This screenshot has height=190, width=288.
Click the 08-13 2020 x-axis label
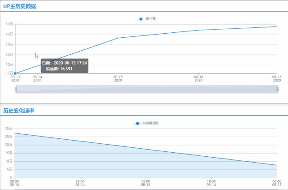pos(15,79)
